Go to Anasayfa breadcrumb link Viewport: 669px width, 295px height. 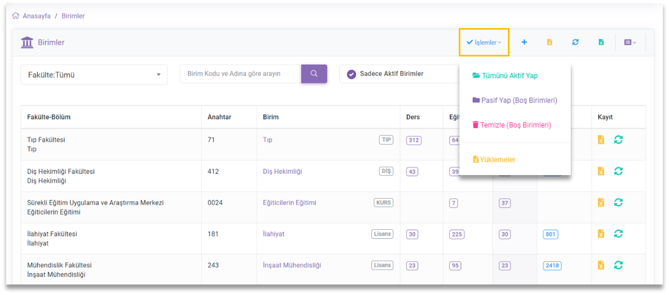tap(36, 16)
